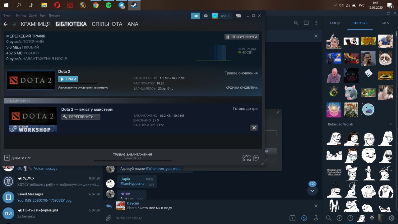Image resolution: width=398 pixels, height=224 pixels.
Task: Remove the Retarded Wojak sticker set
Action: tap(391, 124)
